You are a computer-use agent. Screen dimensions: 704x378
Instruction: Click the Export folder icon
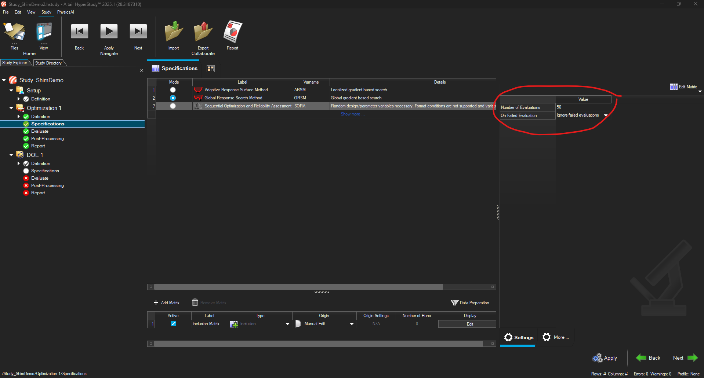click(x=203, y=32)
